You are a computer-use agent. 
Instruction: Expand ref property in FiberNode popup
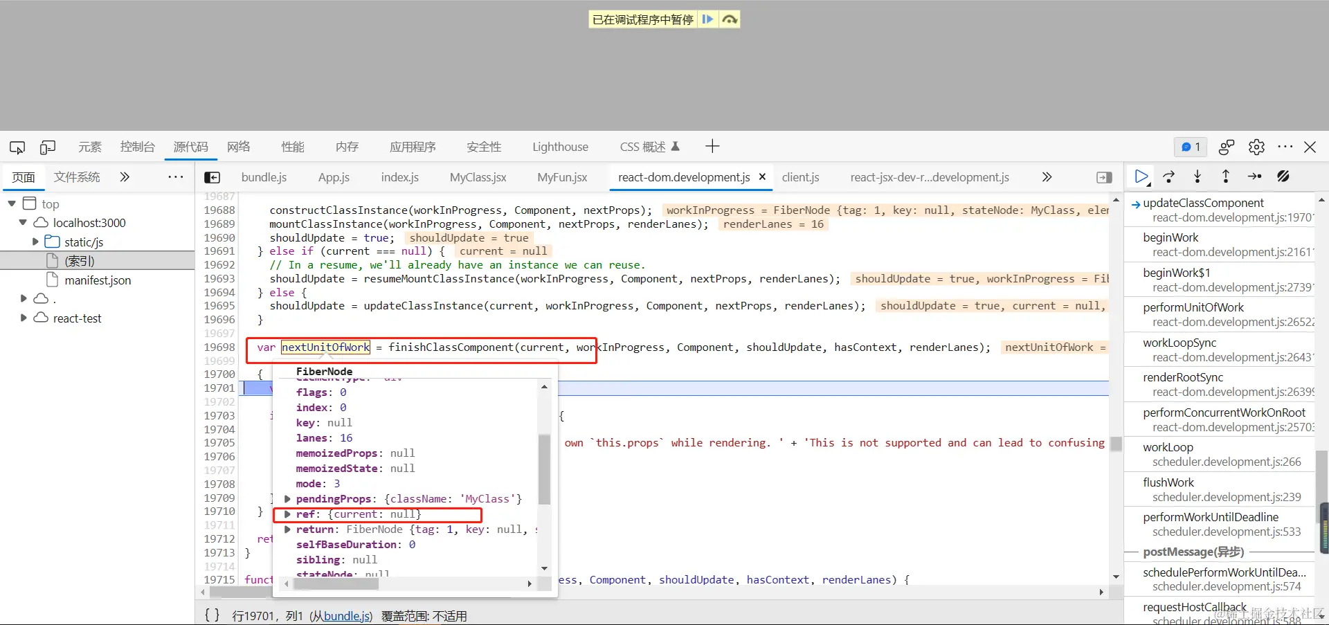click(287, 514)
